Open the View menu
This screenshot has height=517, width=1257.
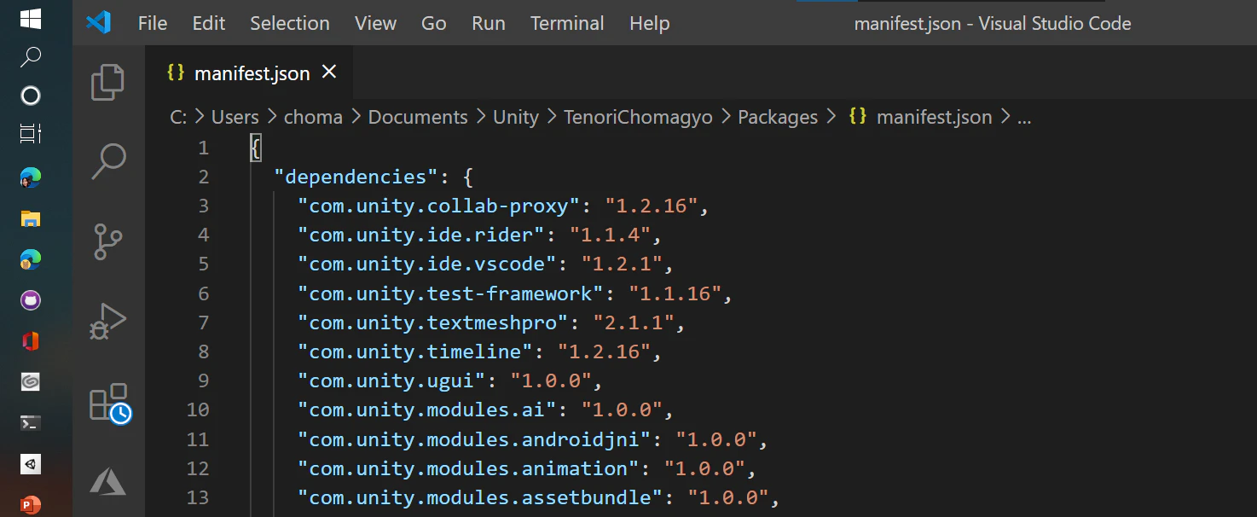[376, 23]
